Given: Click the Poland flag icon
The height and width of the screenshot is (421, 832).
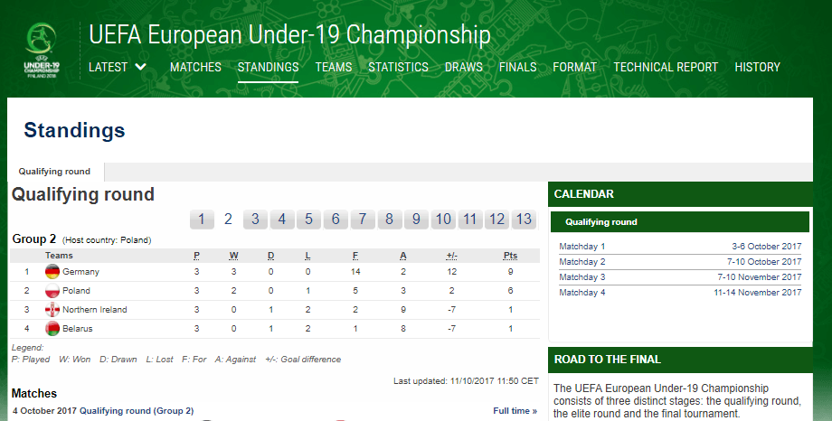Looking at the screenshot, I should 52,291.
